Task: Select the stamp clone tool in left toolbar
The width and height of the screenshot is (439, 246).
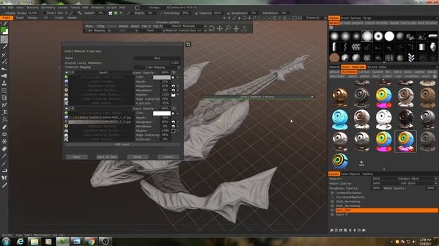Action: tap(4, 83)
